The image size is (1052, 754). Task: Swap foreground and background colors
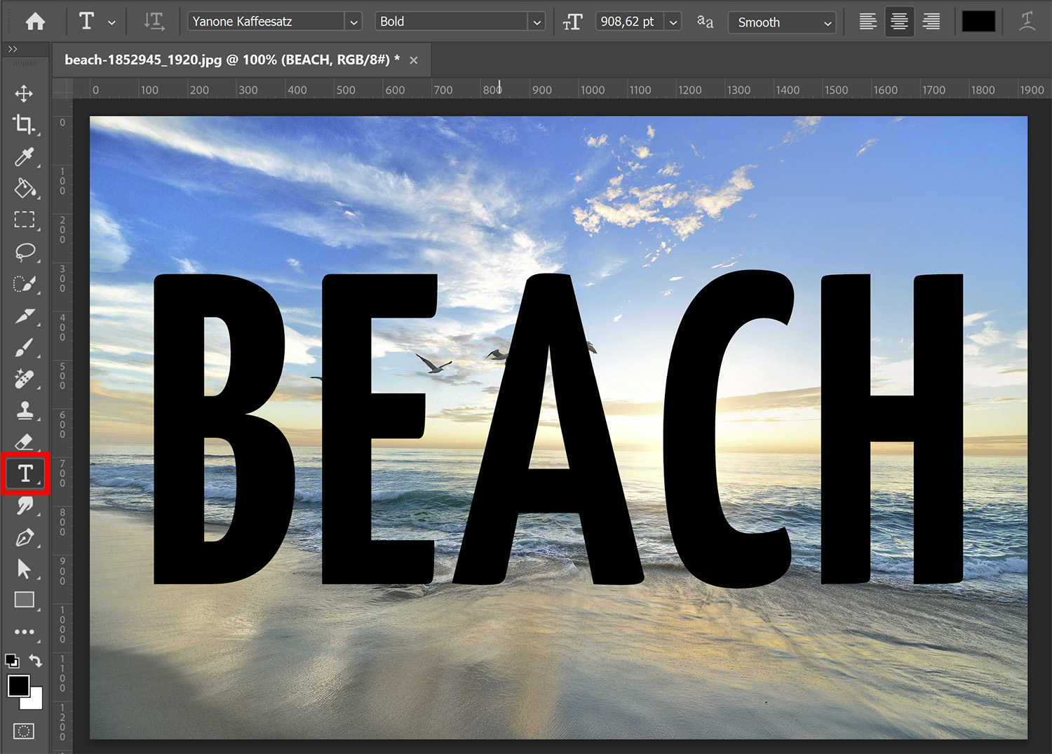[35, 660]
